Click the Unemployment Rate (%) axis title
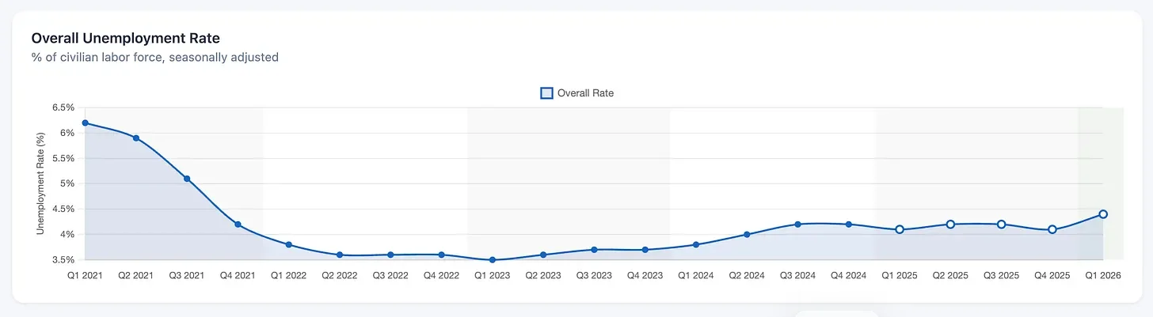 [40, 183]
